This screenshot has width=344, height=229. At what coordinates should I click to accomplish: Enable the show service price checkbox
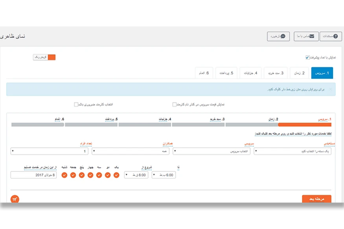click(x=174, y=105)
